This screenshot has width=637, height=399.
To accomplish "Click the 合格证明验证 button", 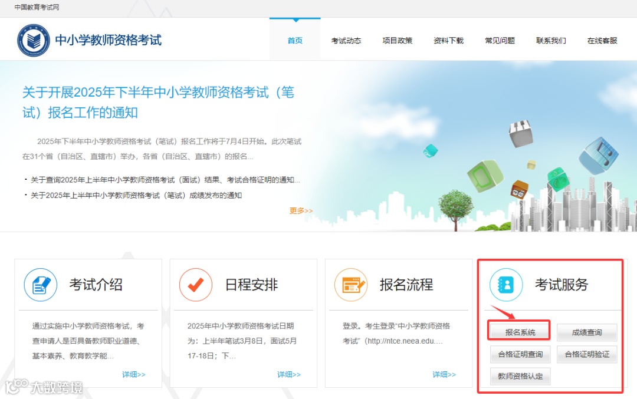I will click(587, 354).
